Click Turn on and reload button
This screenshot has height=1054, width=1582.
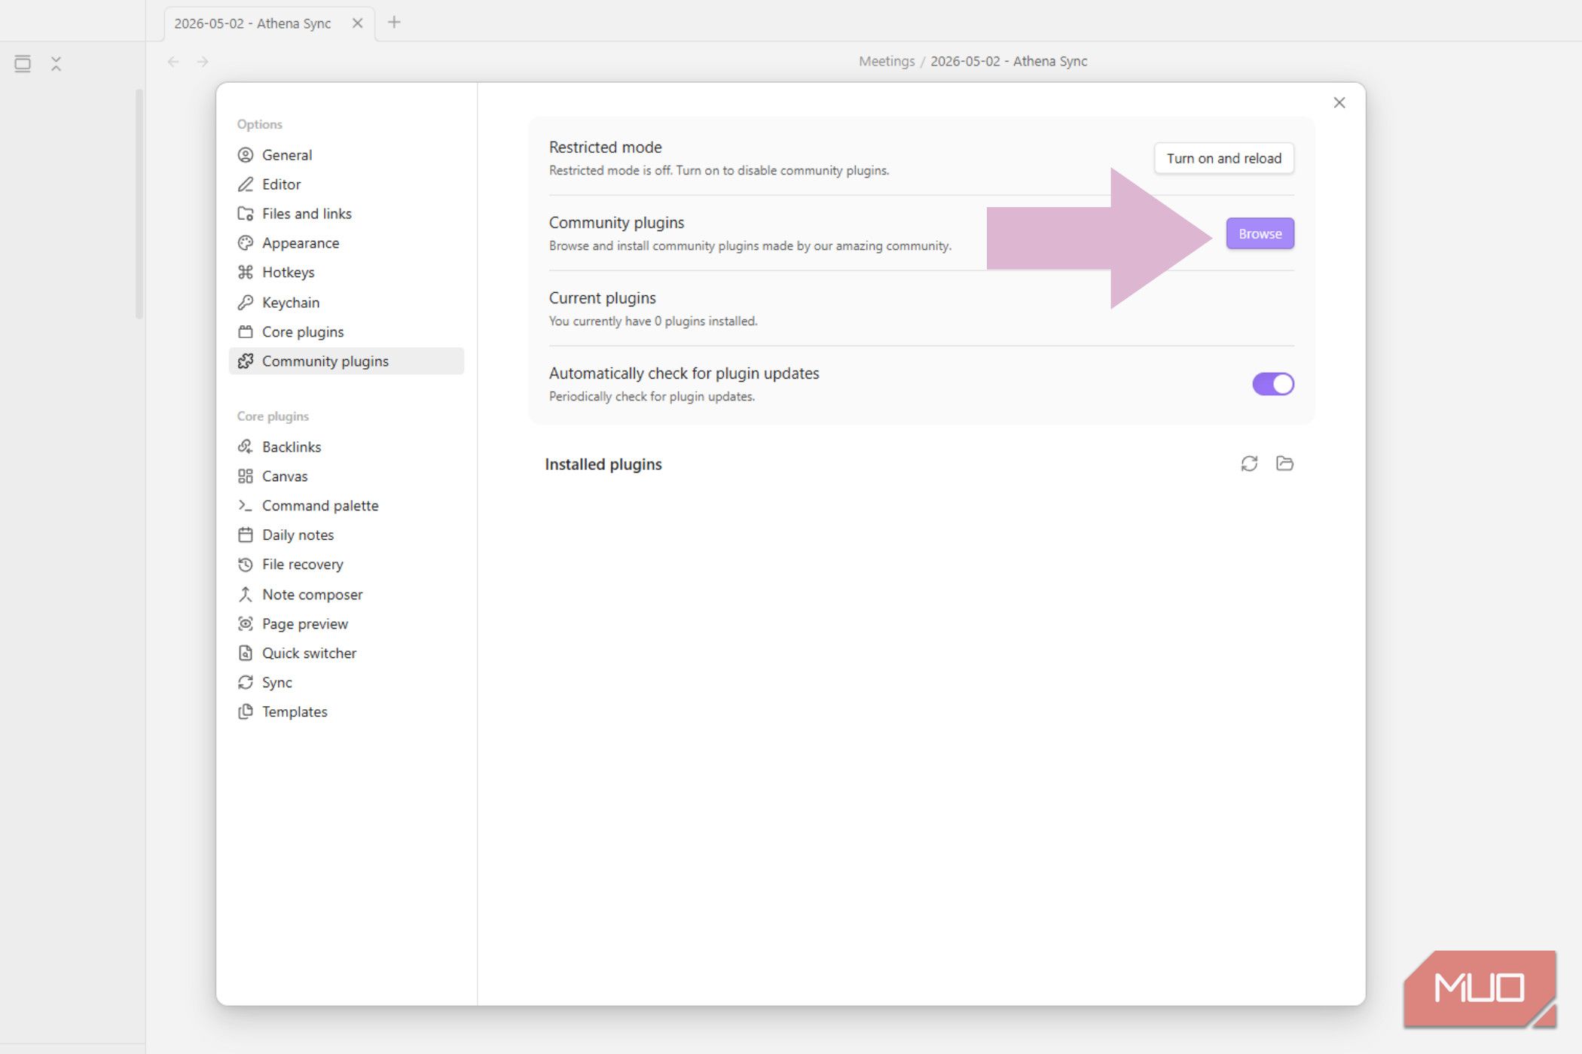point(1223,158)
